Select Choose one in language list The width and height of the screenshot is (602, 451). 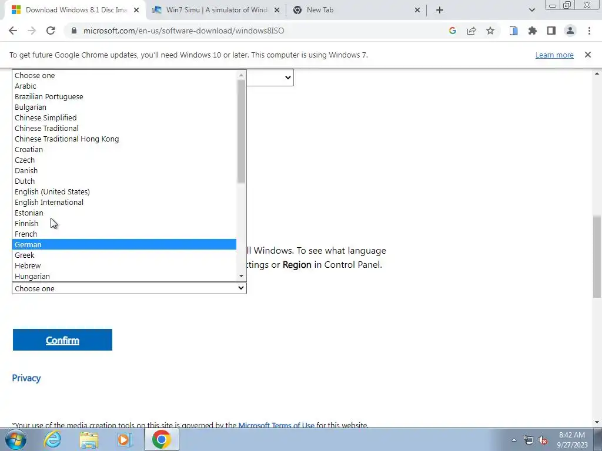tap(124, 76)
